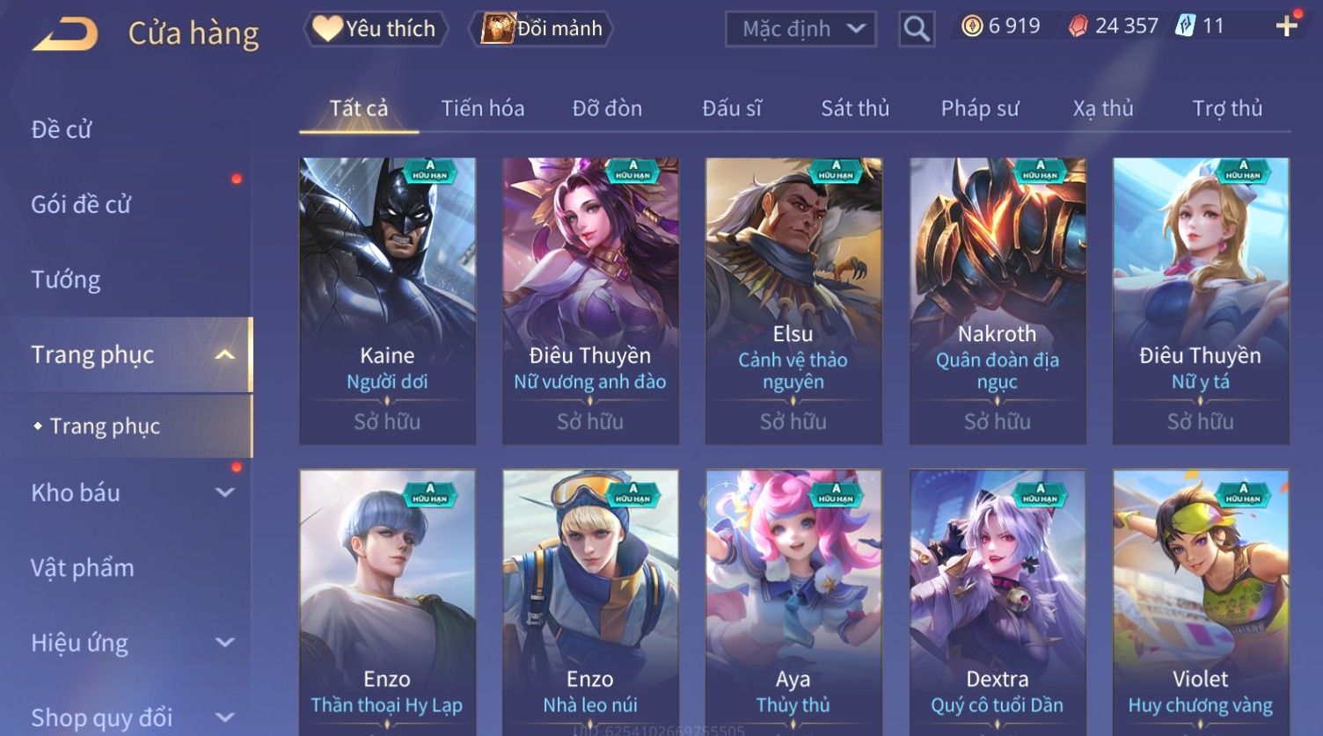Image resolution: width=1323 pixels, height=736 pixels.
Task: Open the Mặc định sort dropdown
Action: point(800,29)
